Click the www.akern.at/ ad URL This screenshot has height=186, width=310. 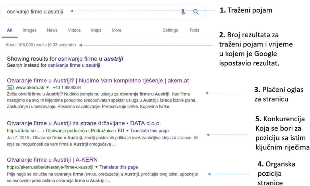tap(30, 88)
